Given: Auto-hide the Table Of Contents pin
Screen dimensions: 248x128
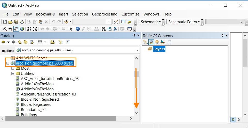Looking at the screenshot, I should coord(223,36).
